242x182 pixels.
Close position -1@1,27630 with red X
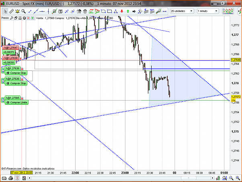coord(20,59)
